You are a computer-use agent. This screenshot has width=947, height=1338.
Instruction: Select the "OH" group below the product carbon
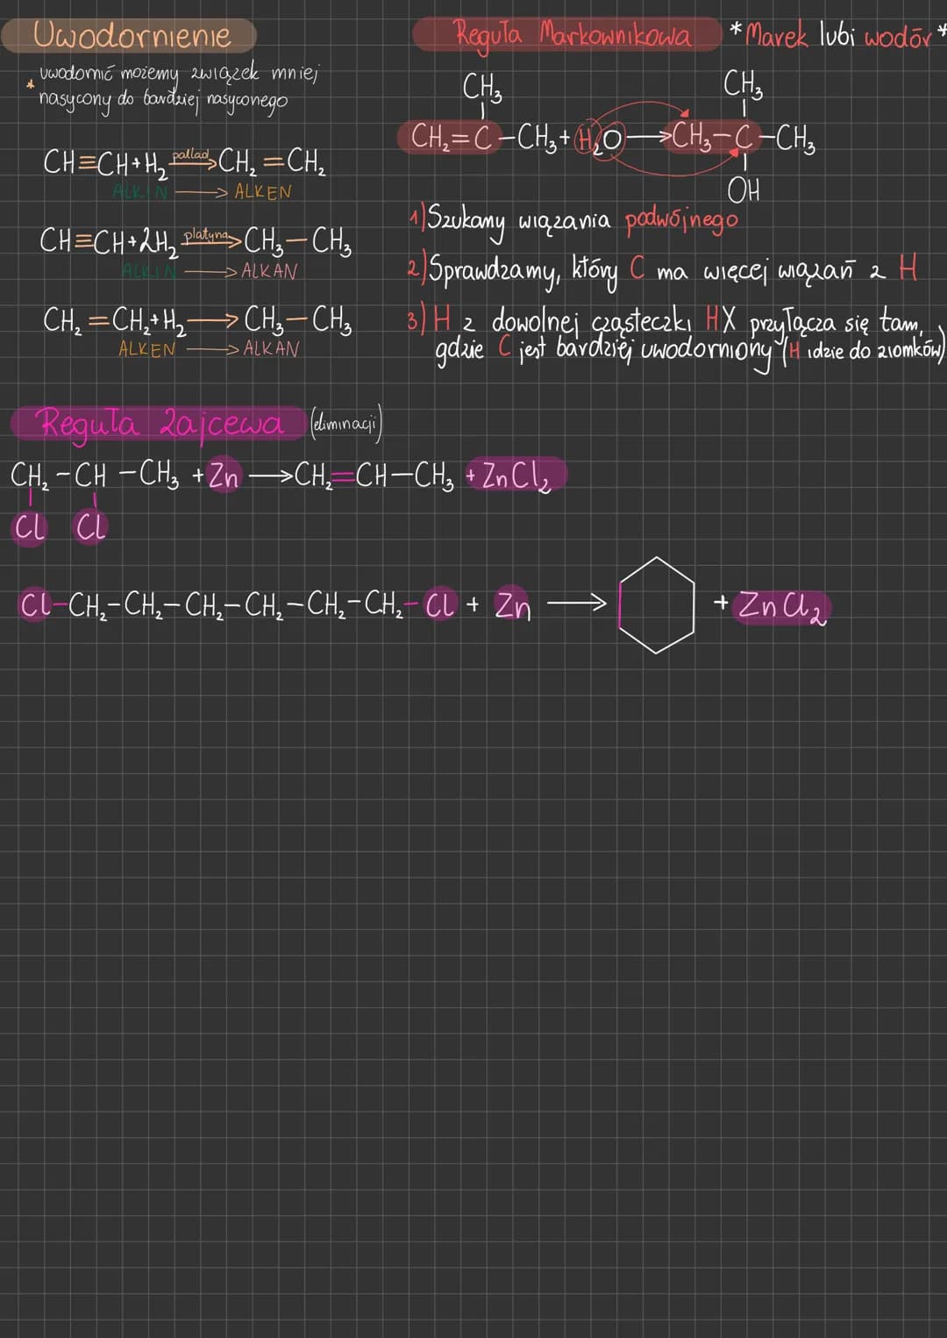click(744, 190)
